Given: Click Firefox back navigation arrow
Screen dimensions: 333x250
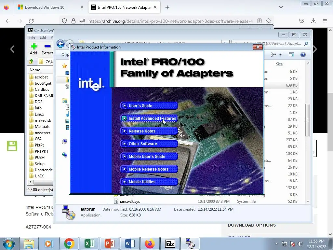Looking at the screenshot, I should click(x=8, y=21).
